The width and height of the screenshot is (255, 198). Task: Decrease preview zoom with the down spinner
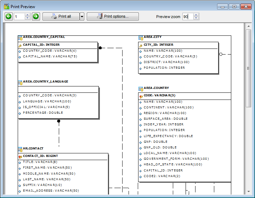coord(196,18)
